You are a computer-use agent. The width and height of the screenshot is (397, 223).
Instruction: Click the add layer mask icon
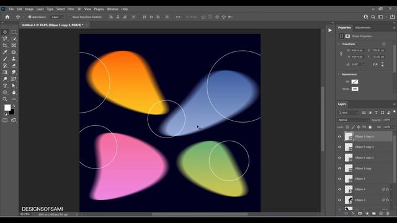360,214
